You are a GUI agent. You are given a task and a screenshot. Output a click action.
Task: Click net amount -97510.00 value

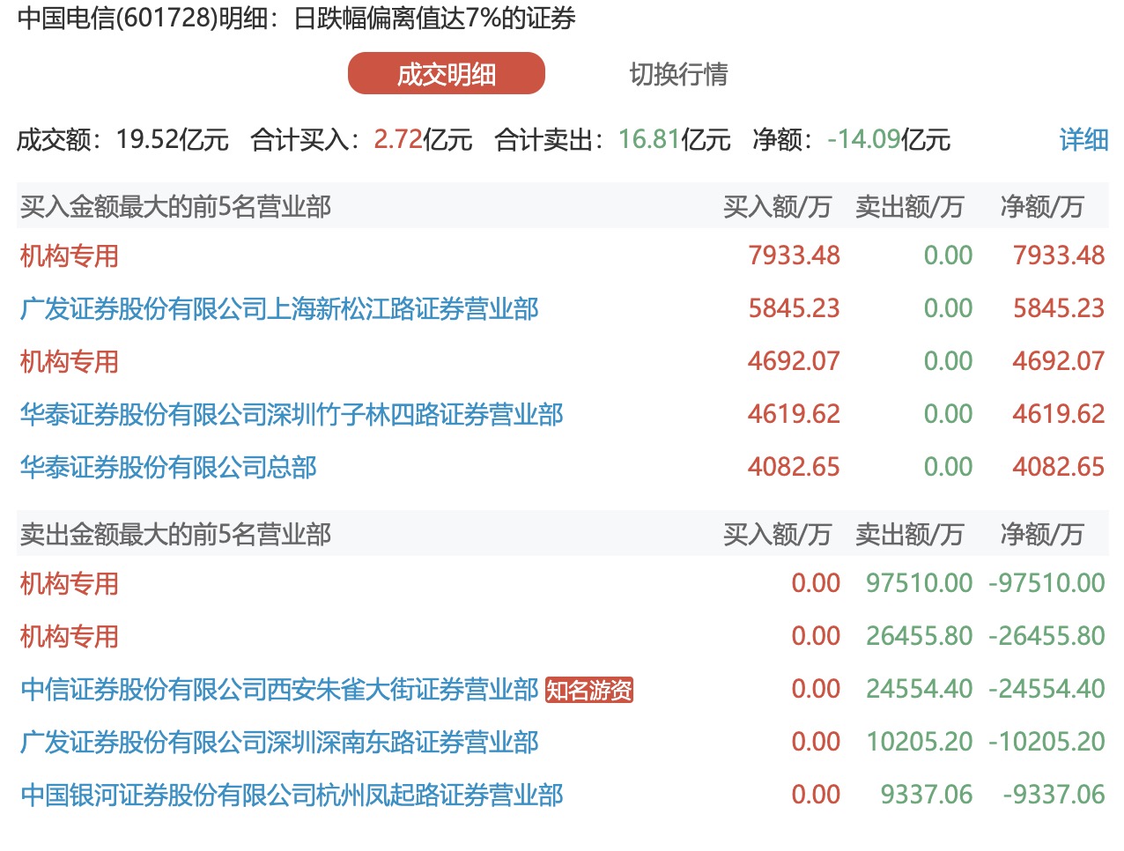[x=1046, y=583]
